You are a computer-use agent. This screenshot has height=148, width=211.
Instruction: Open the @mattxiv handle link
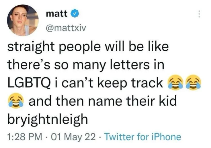66,28
